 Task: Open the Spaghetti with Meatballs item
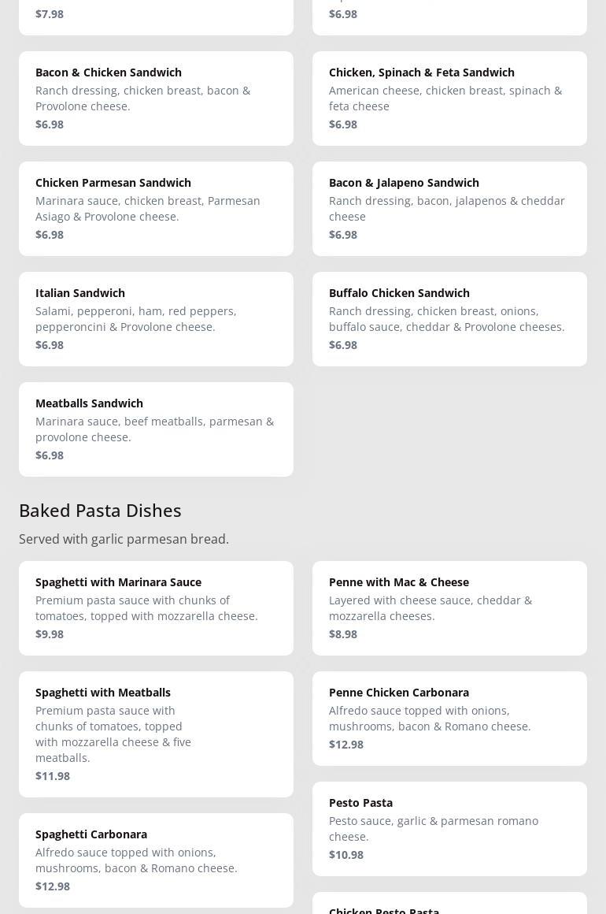(x=156, y=734)
